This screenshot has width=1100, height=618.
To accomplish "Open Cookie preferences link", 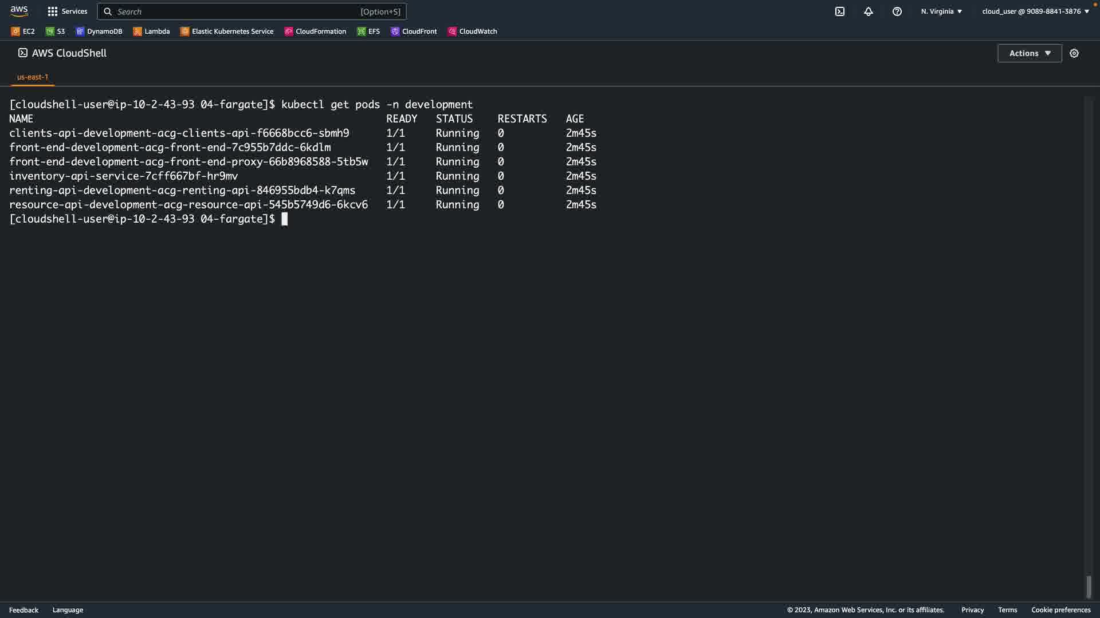I will (x=1060, y=610).
